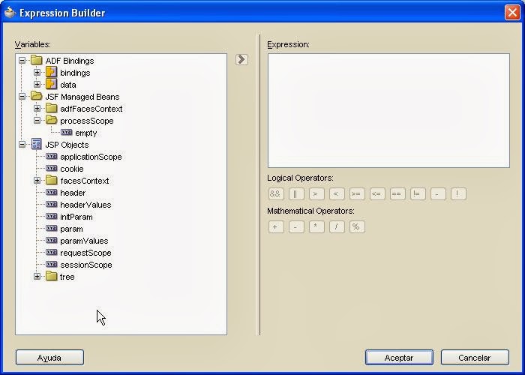The width and height of the screenshot is (525, 375).
Task: Open help with the Ayuda button
Action: (x=49, y=358)
